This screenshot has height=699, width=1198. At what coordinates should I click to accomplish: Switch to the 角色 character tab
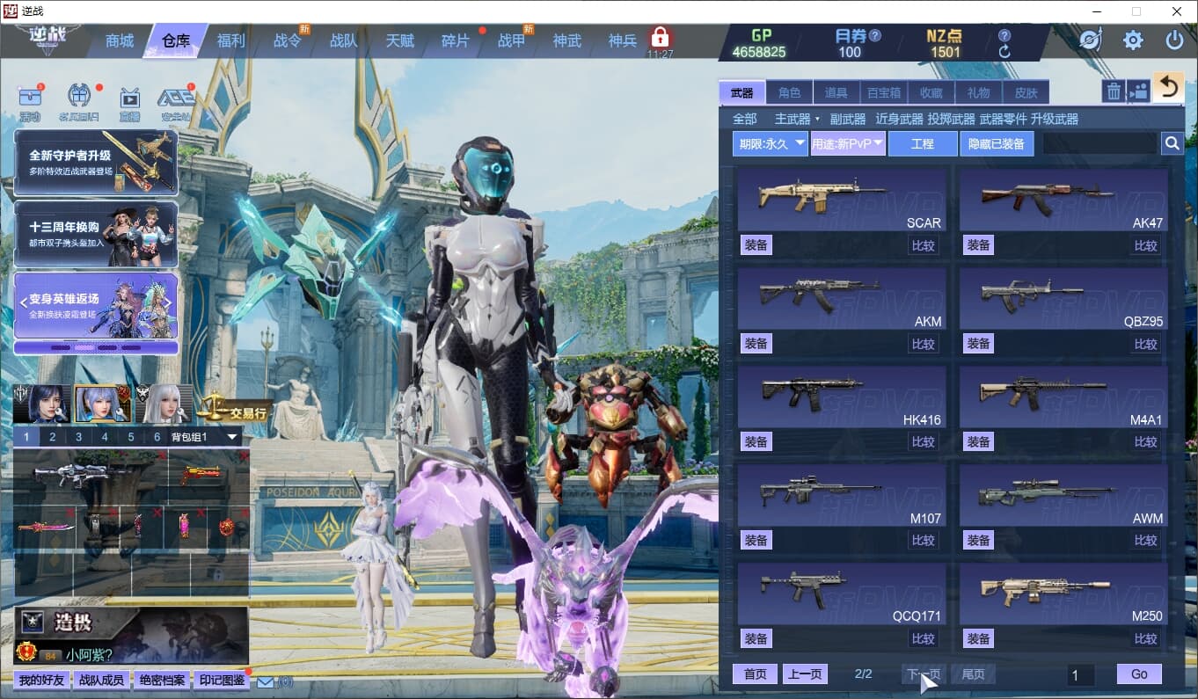(x=790, y=92)
